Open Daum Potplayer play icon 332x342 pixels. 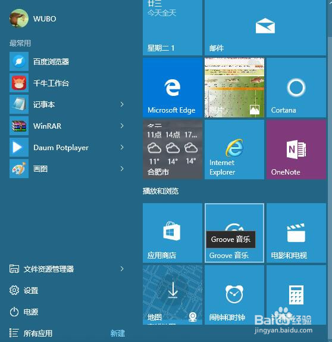click(19, 147)
